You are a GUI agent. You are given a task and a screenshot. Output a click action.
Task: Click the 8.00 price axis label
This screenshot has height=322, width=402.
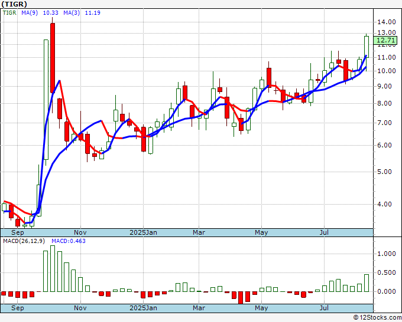(384, 104)
